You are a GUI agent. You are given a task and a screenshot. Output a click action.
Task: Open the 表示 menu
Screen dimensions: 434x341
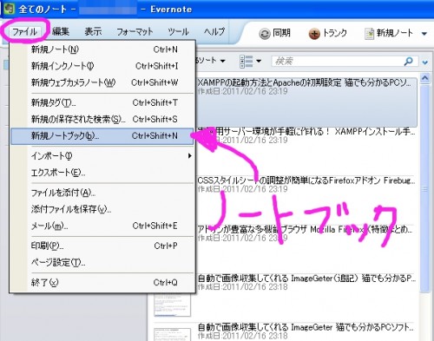click(93, 31)
